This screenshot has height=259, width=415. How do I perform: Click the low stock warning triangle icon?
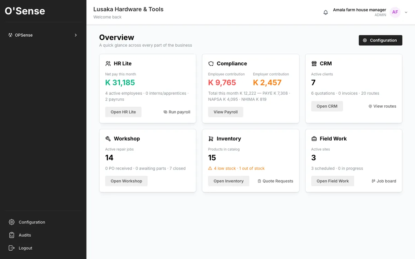pyautogui.click(x=210, y=169)
